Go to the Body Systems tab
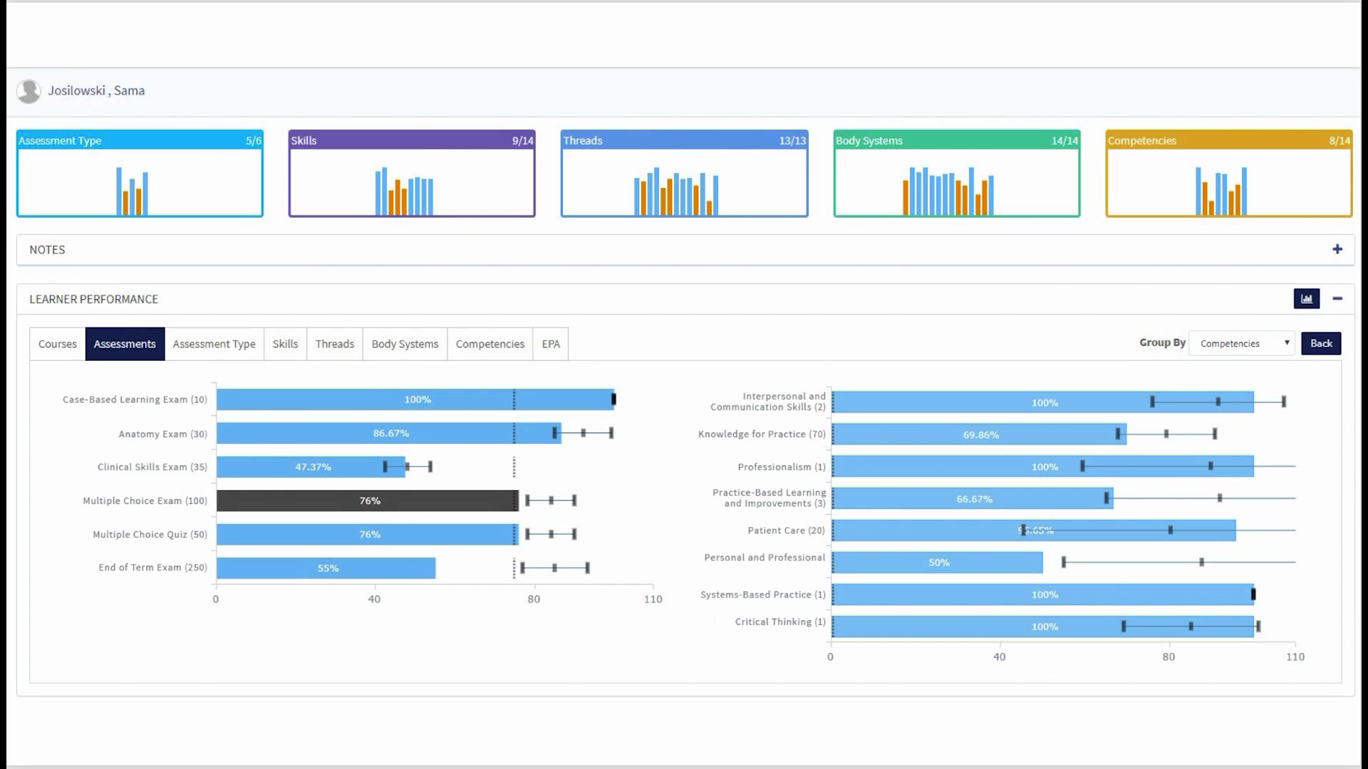Image resolution: width=1368 pixels, height=769 pixels. click(x=405, y=344)
